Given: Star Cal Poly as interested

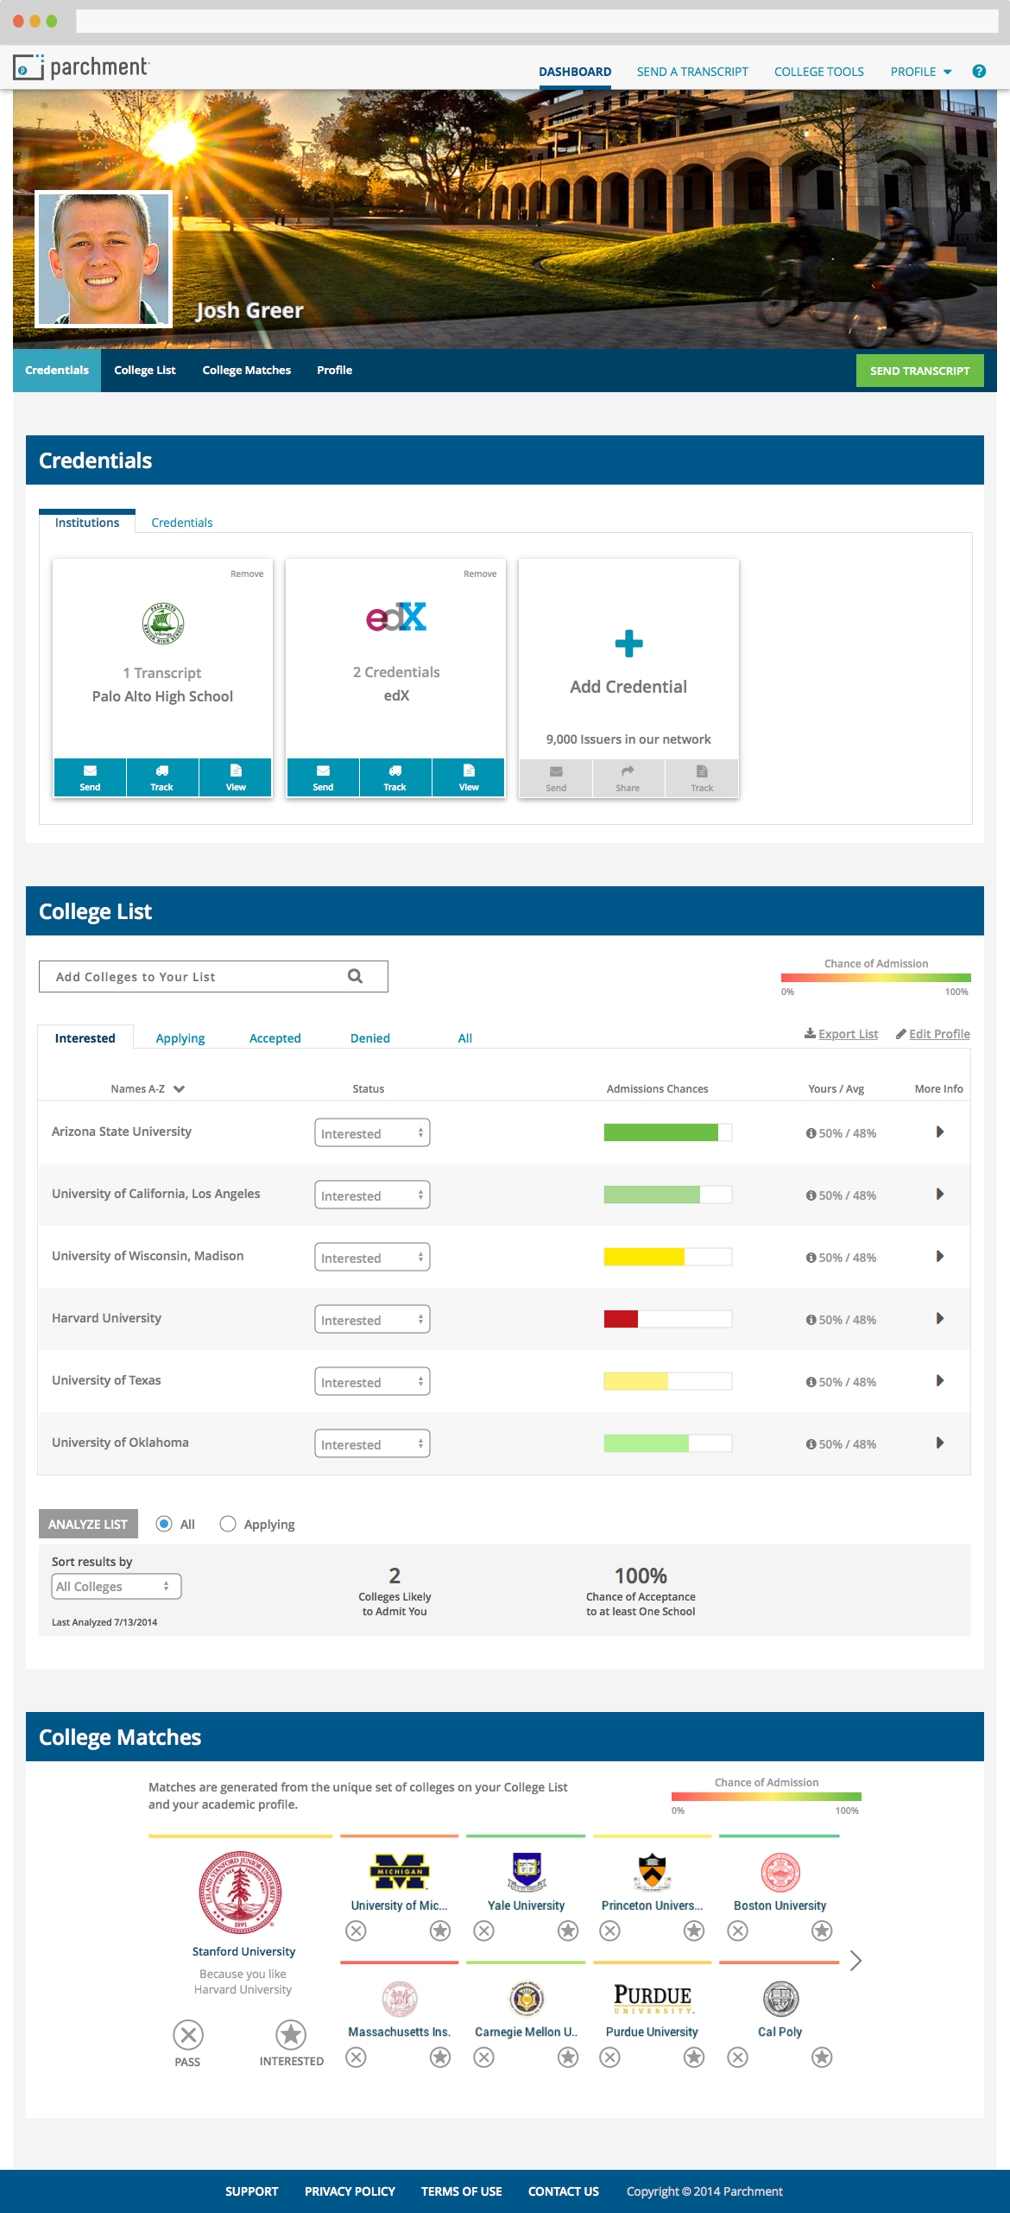Looking at the screenshot, I should pyautogui.click(x=822, y=2058).
